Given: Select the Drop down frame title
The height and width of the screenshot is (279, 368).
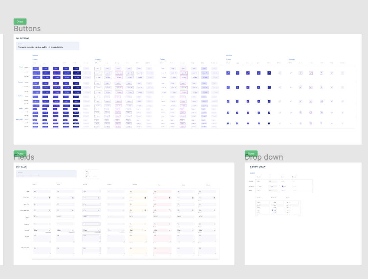Looking at the screenshot, I should (264, 157).
